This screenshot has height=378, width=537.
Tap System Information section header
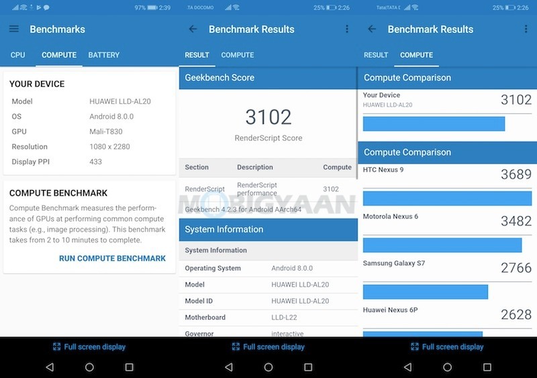(x=268, y=229)
